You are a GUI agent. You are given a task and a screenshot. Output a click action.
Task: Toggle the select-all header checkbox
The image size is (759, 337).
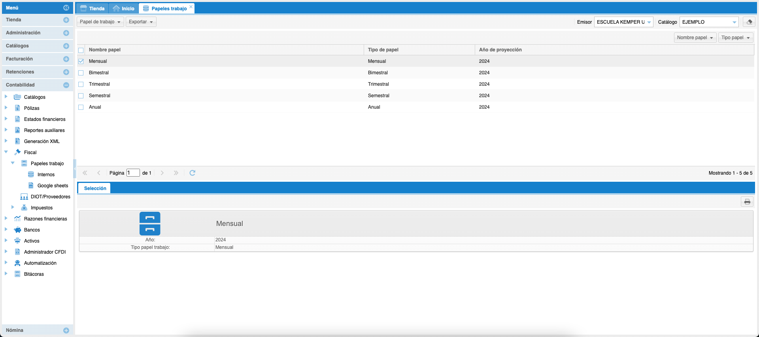tap(81, 50)
